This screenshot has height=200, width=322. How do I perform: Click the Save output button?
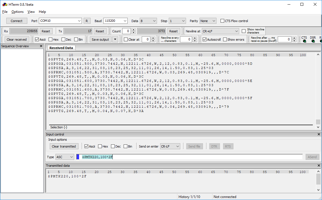click(100, 40)
